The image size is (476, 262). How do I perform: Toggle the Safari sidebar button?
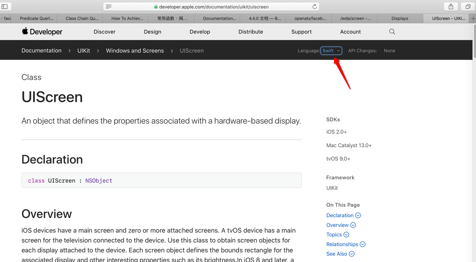point(5,6)
